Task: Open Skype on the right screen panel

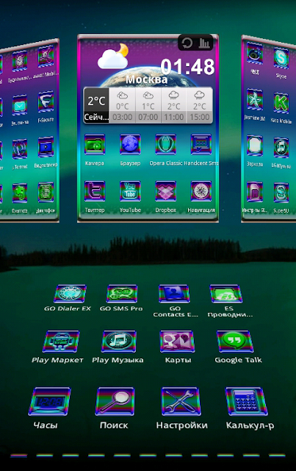Action: pyautogui.click(x=281, y=59)
